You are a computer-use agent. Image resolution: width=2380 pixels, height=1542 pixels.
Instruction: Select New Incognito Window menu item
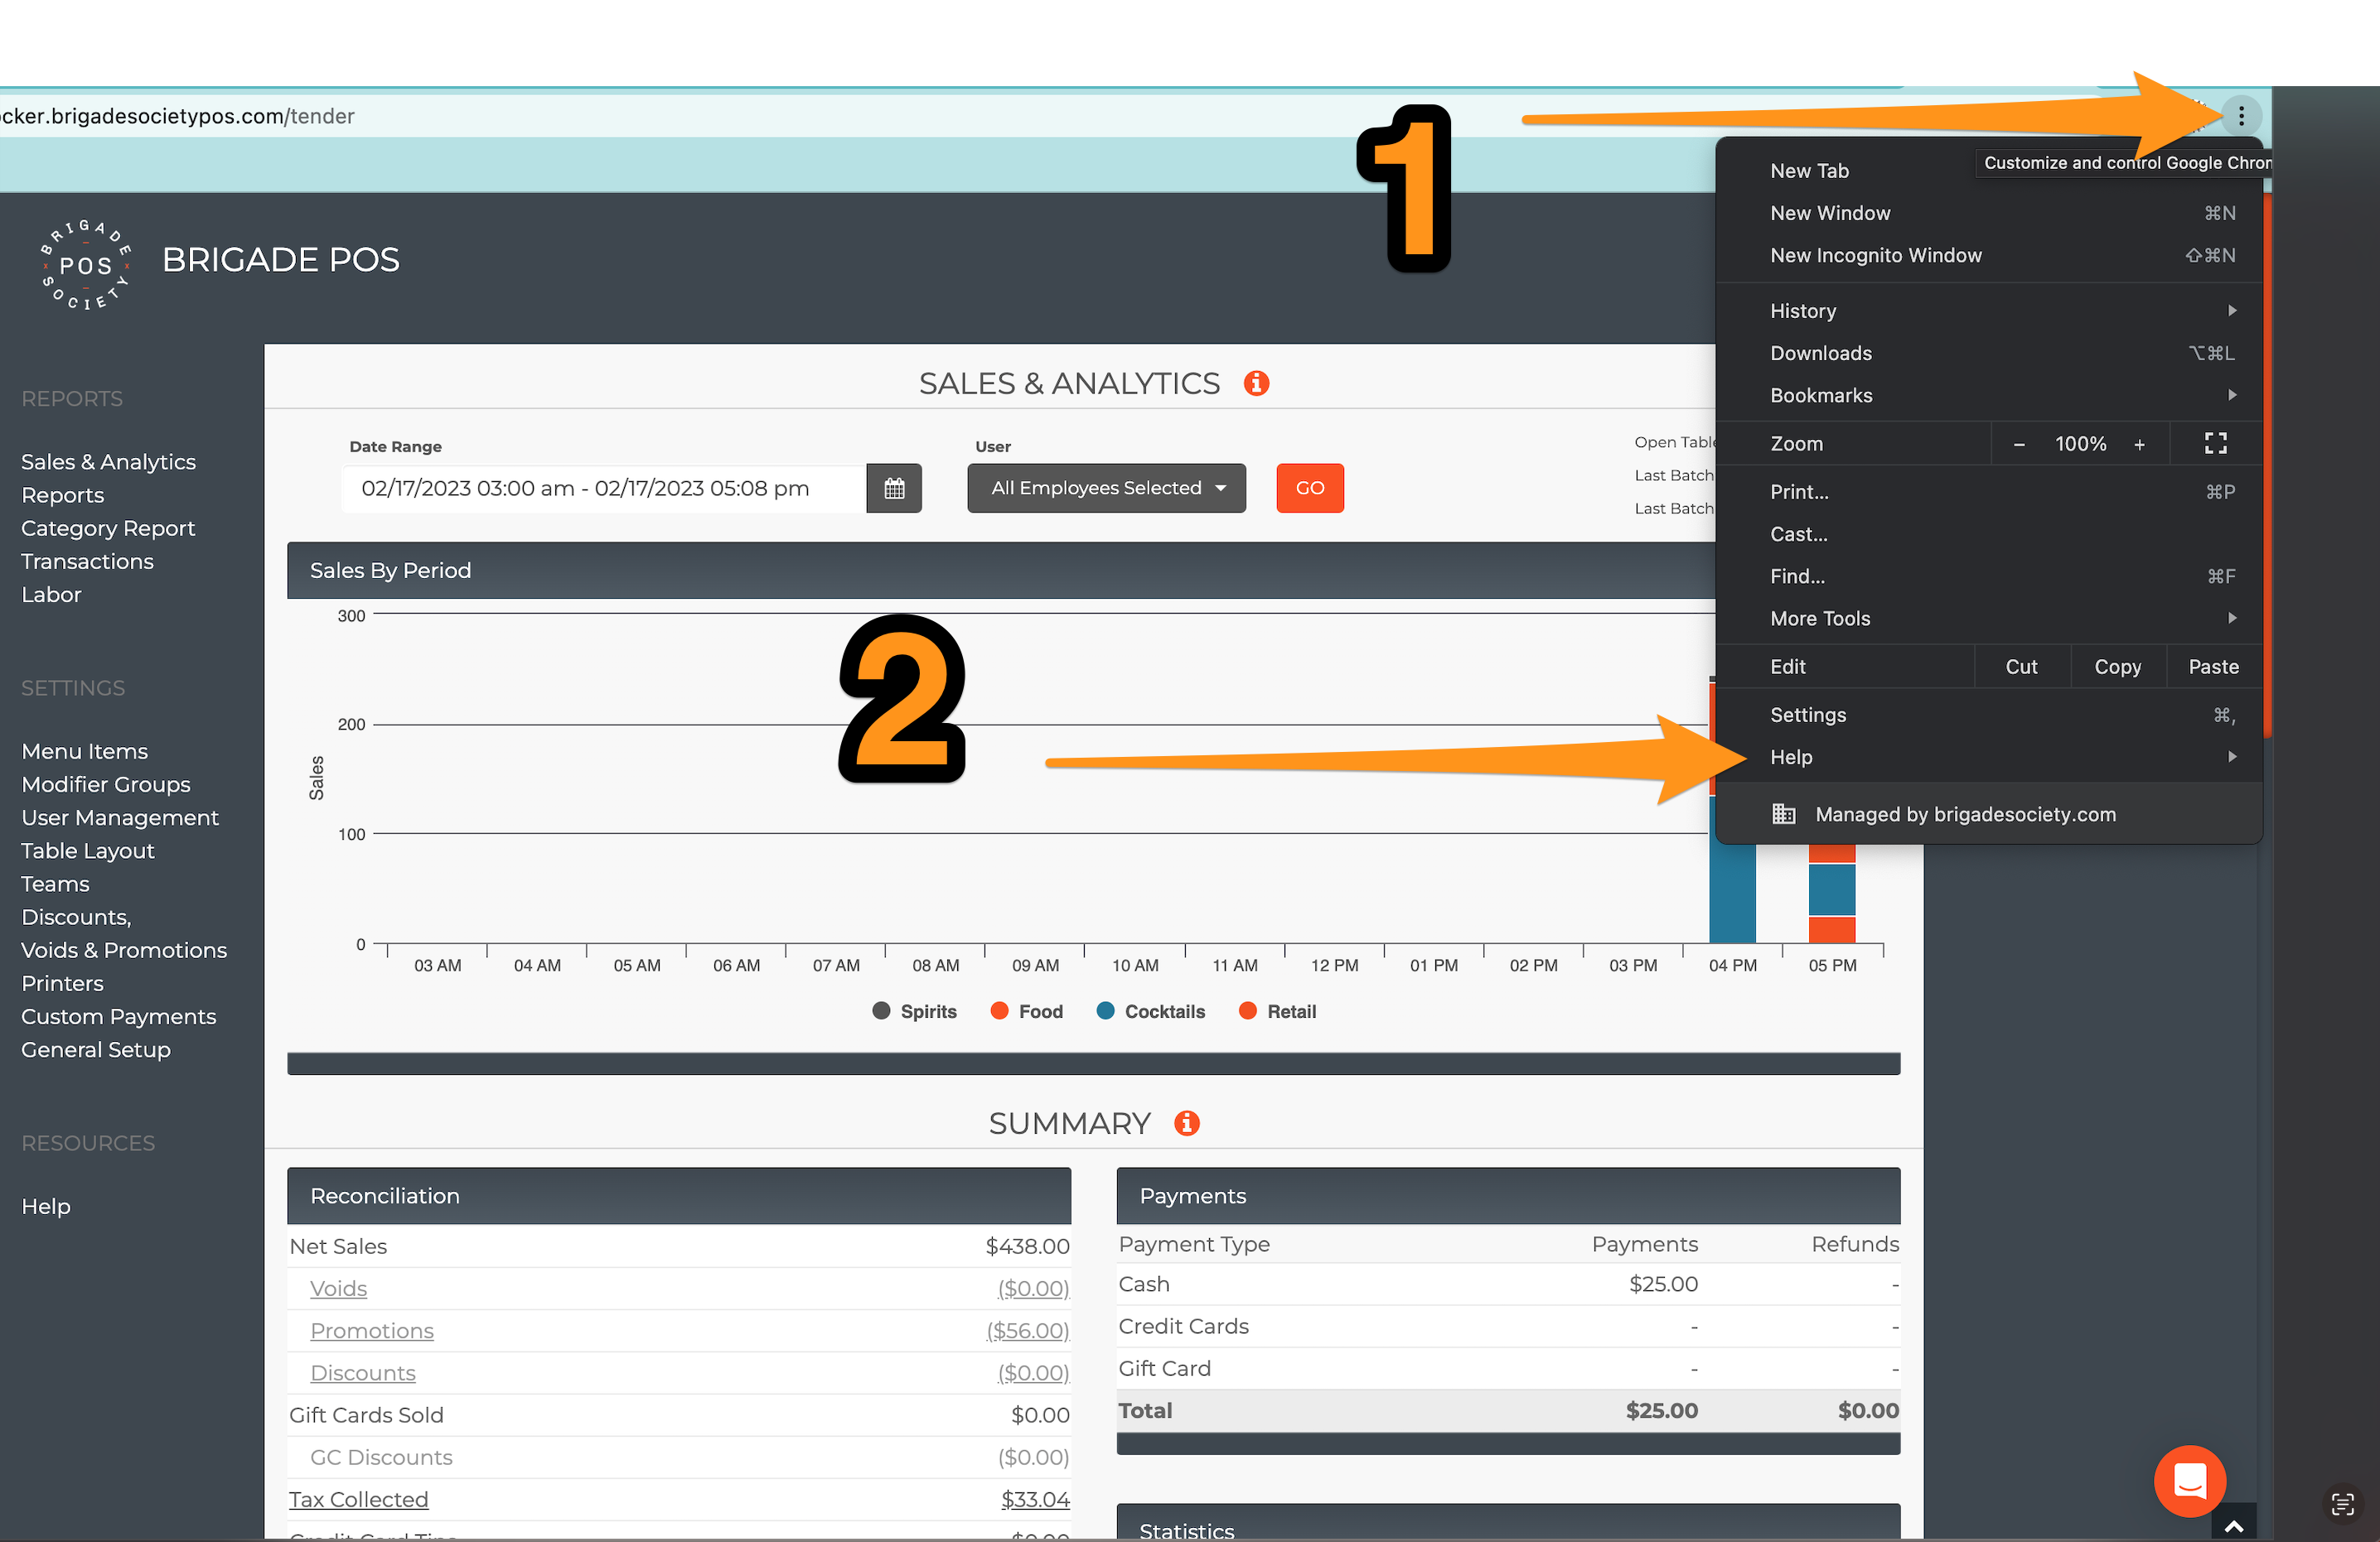pos(1875,256)
